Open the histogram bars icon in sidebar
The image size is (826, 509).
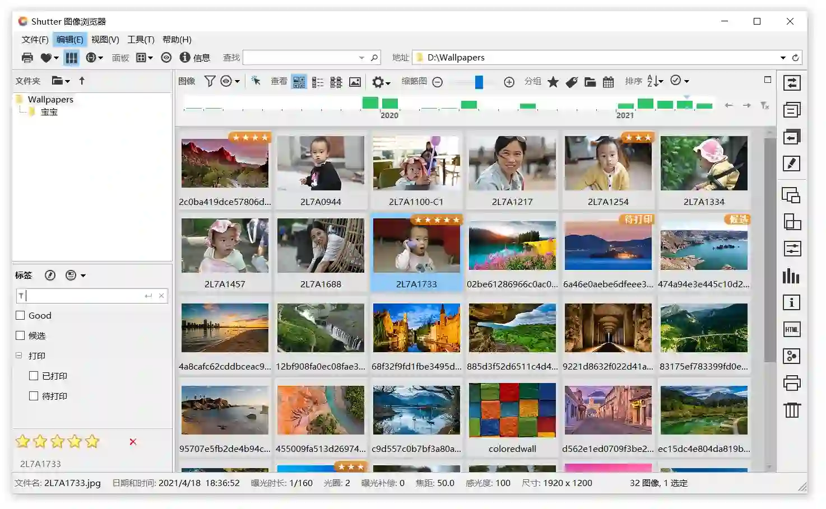(791, 275)
